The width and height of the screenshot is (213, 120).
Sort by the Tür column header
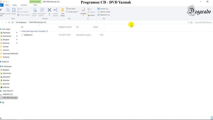click(x=77, y=27)
